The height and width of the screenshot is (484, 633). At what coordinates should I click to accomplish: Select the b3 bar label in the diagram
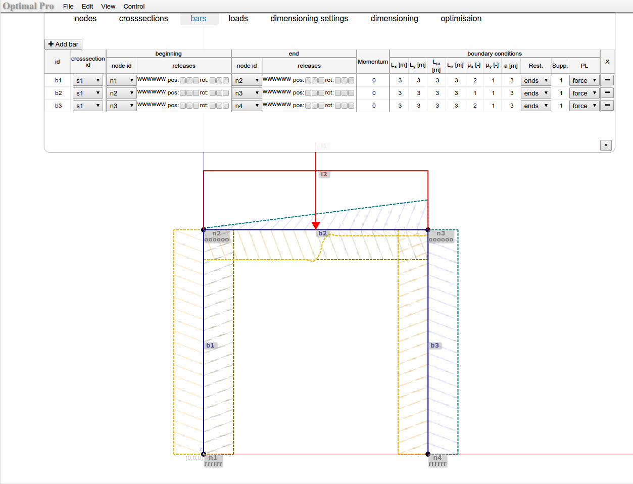[434, 346]
